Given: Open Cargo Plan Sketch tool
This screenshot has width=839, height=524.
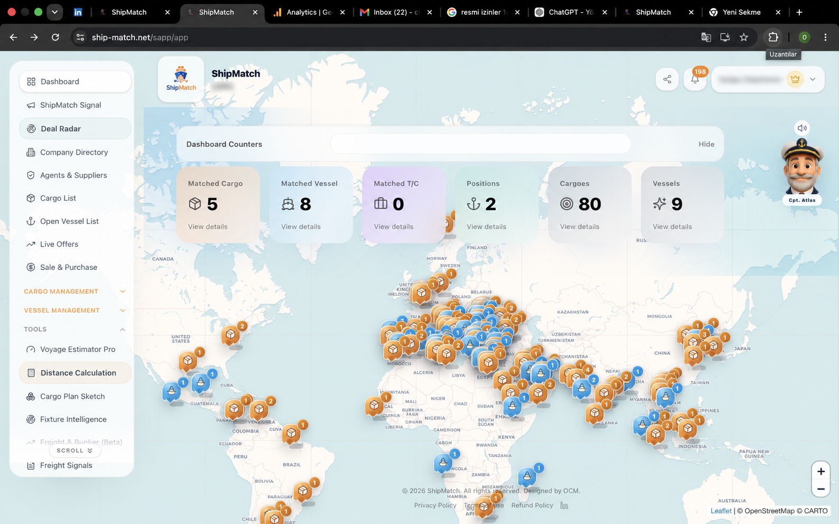Looking at the screenshot, I should point(75,396).
